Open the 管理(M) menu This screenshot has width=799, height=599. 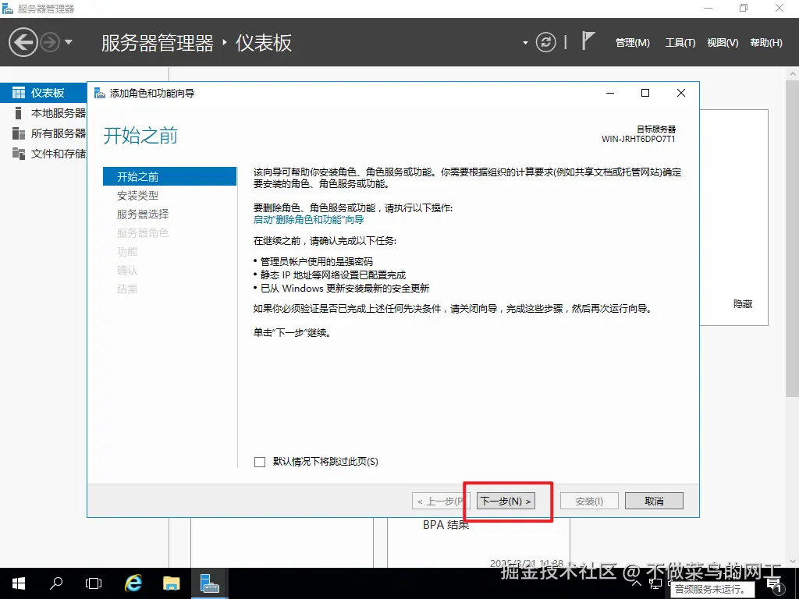632,43
